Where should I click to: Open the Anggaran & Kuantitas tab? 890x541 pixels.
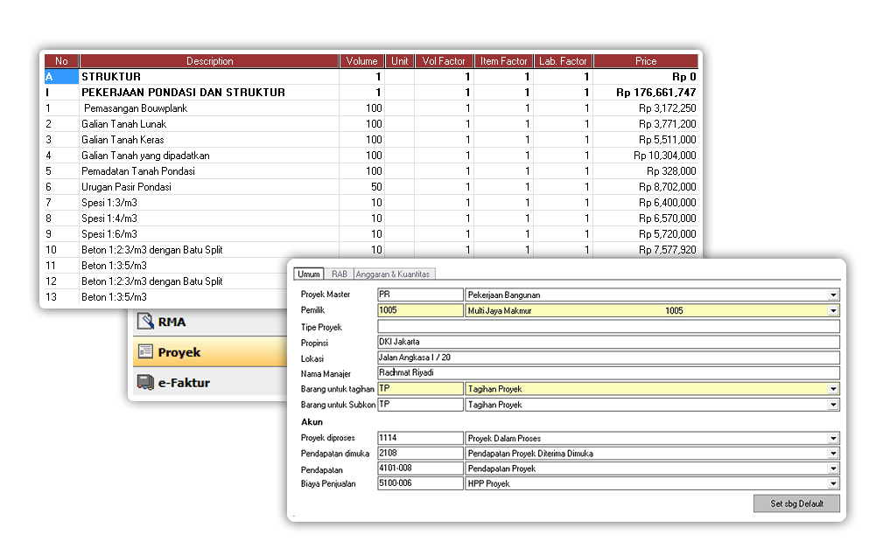(x=391, y=273)
